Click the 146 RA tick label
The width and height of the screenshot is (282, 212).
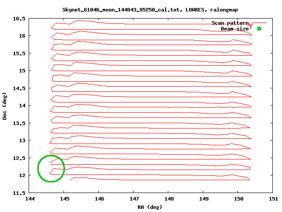(99, 199)
